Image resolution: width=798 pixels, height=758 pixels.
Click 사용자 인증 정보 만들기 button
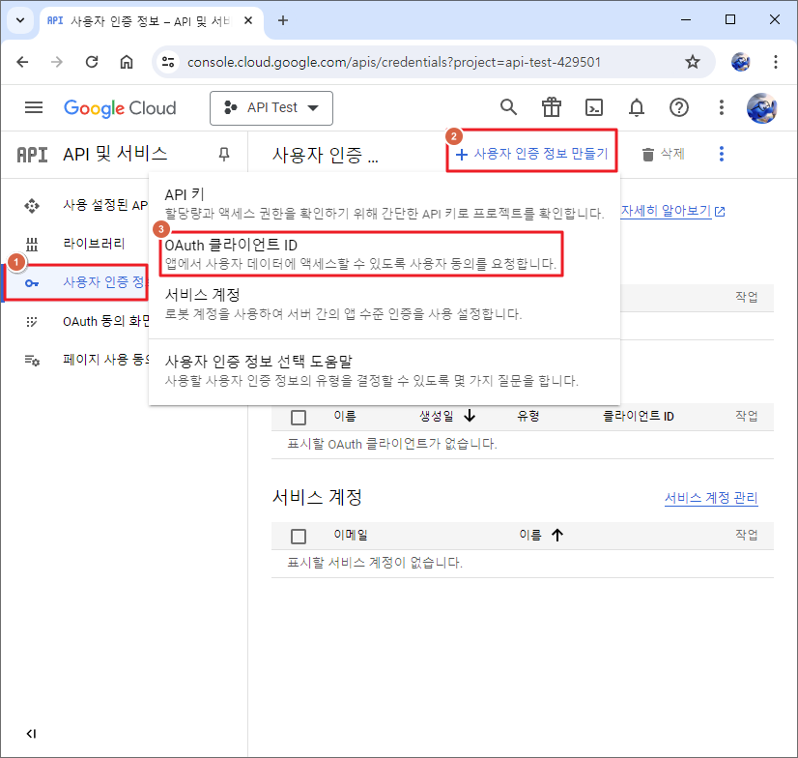tap(531, 154)
